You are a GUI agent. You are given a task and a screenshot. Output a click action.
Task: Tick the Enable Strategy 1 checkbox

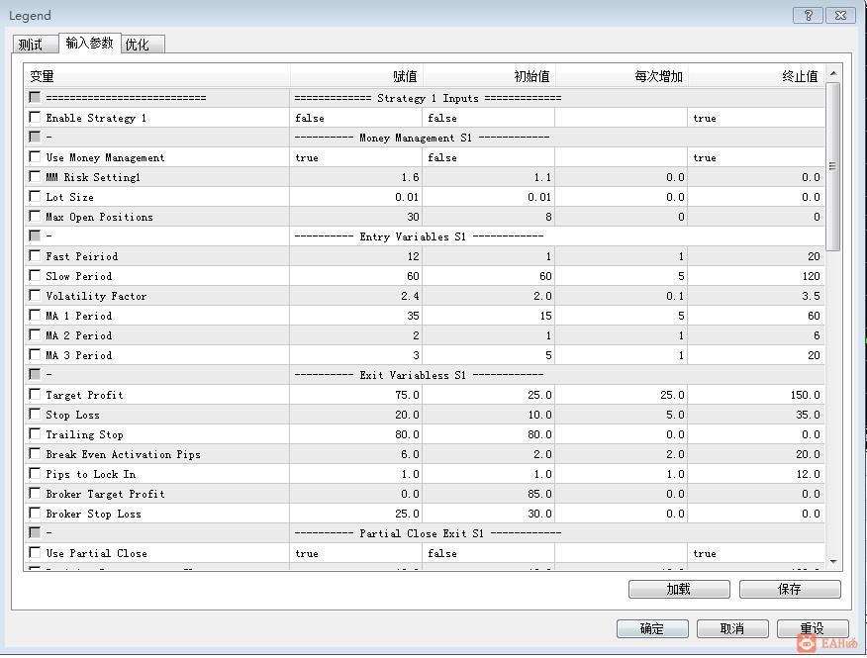pyautogui.click(x=35, y=117)
